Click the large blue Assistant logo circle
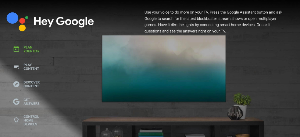This screenshot has width=300, height=137. point(12,18)
